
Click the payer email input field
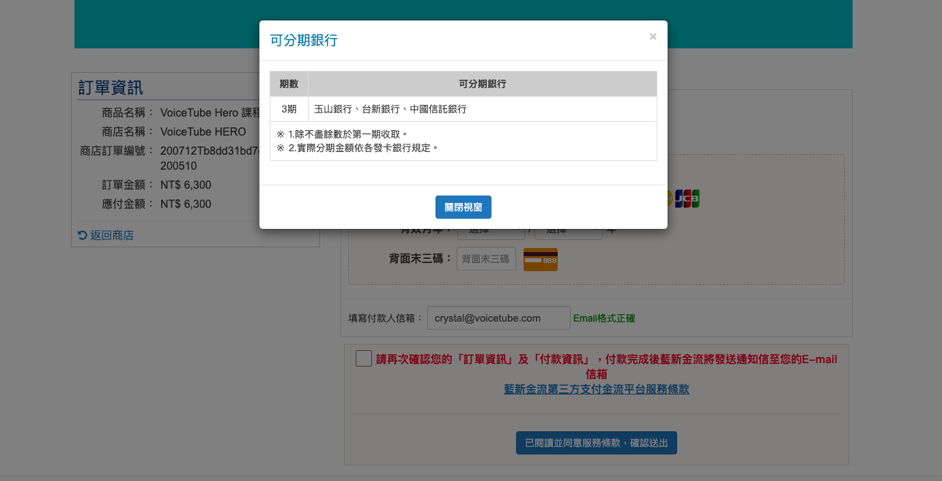498,318
